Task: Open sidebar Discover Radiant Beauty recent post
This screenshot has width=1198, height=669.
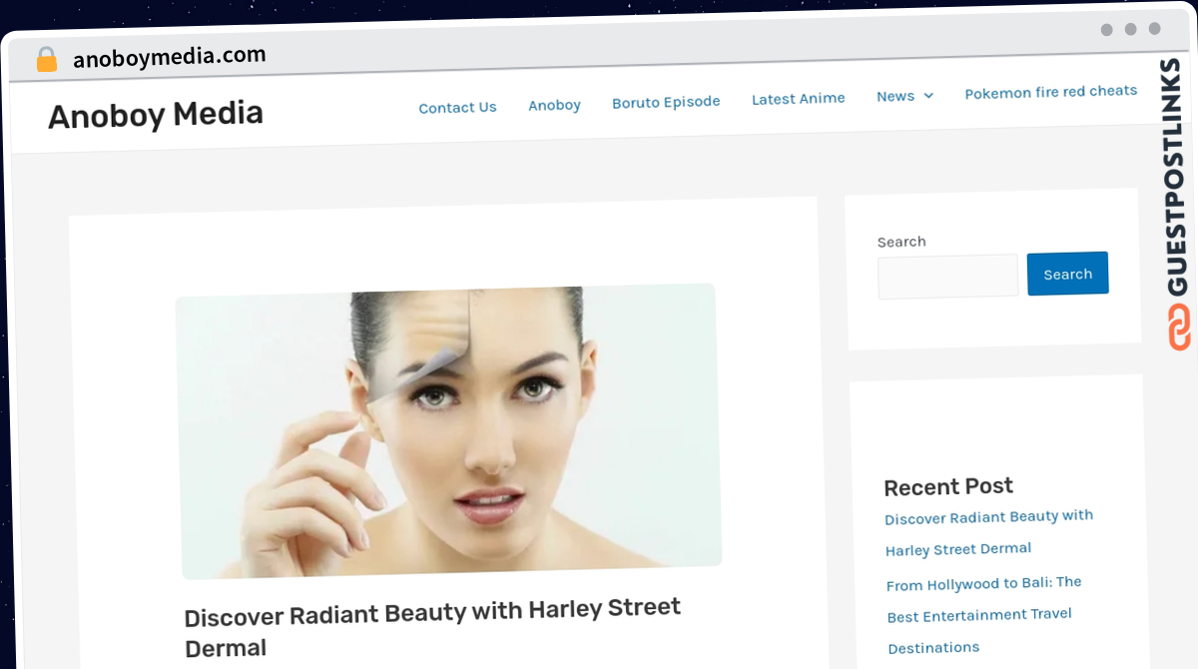Action: [988, 532]
